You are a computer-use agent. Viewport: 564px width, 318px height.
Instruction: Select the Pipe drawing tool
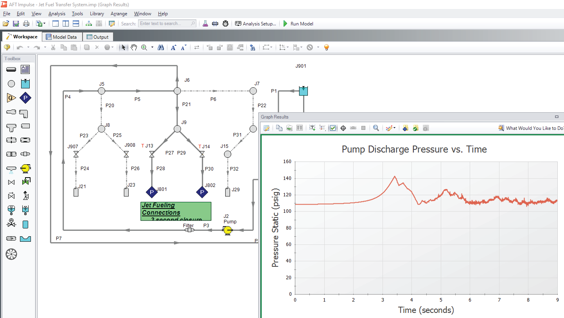[x=11, y=70]
